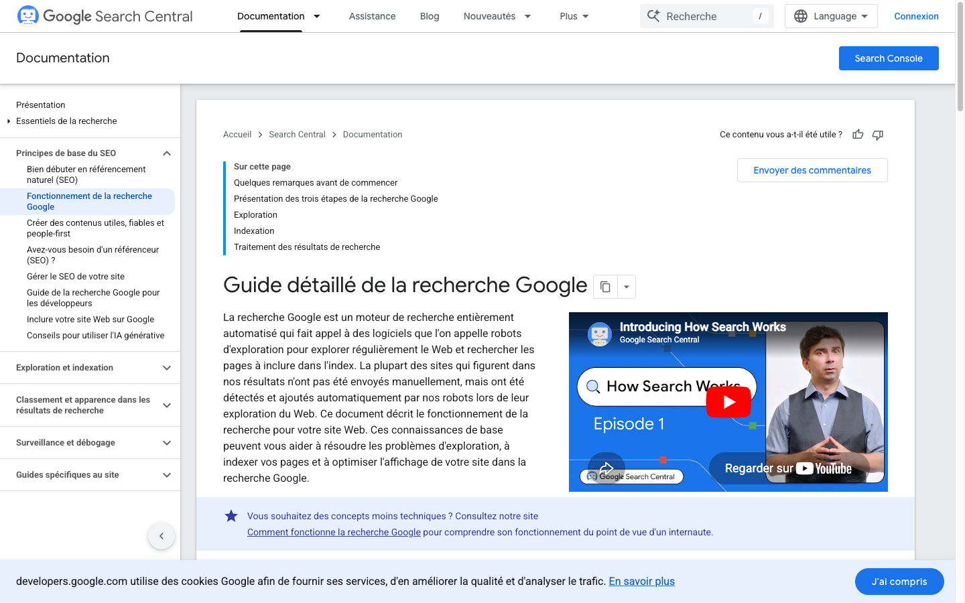Click in the Recherche search field
The height and width of the screenshot is (603, 965).
click(707, 16)
